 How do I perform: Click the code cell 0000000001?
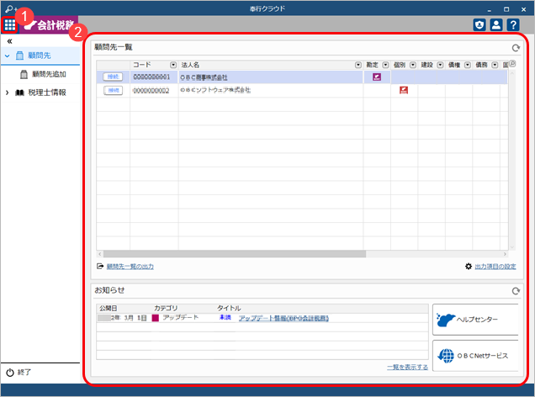pyautogui.click(x=154, y=77)
